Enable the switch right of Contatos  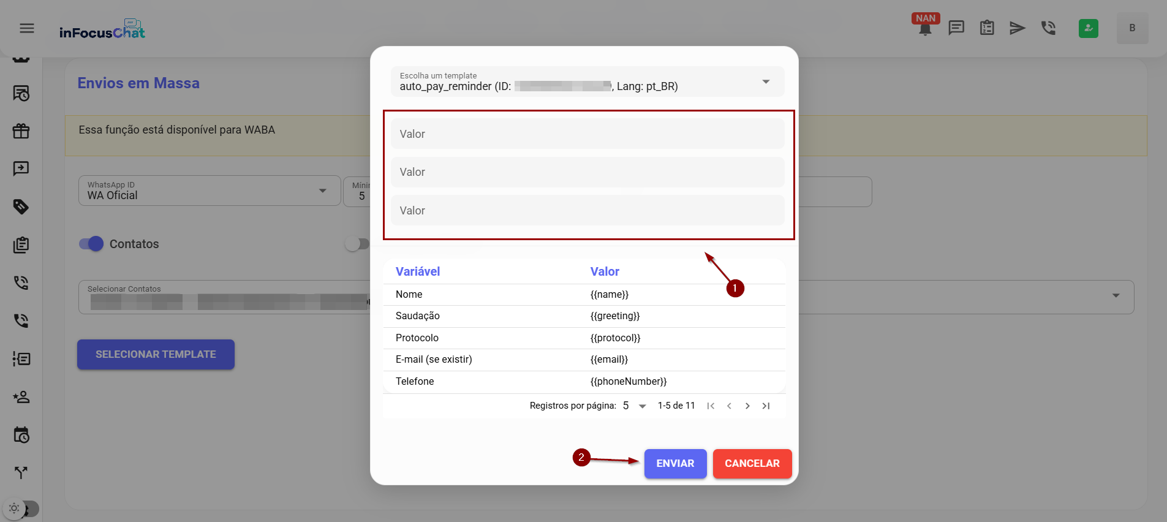pyautogui.click(x=357, y=244)
